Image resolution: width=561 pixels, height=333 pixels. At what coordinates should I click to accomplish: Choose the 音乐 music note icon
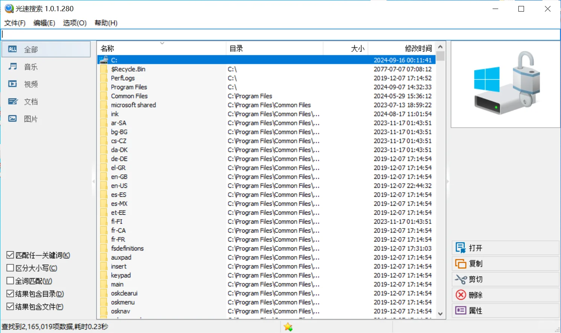click(x=13, y=66)
